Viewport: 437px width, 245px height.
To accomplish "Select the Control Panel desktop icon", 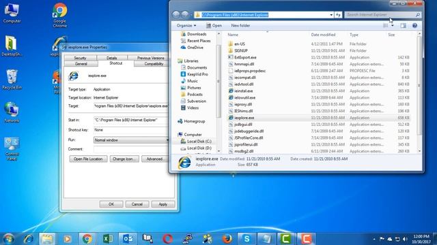I will 12,149.
